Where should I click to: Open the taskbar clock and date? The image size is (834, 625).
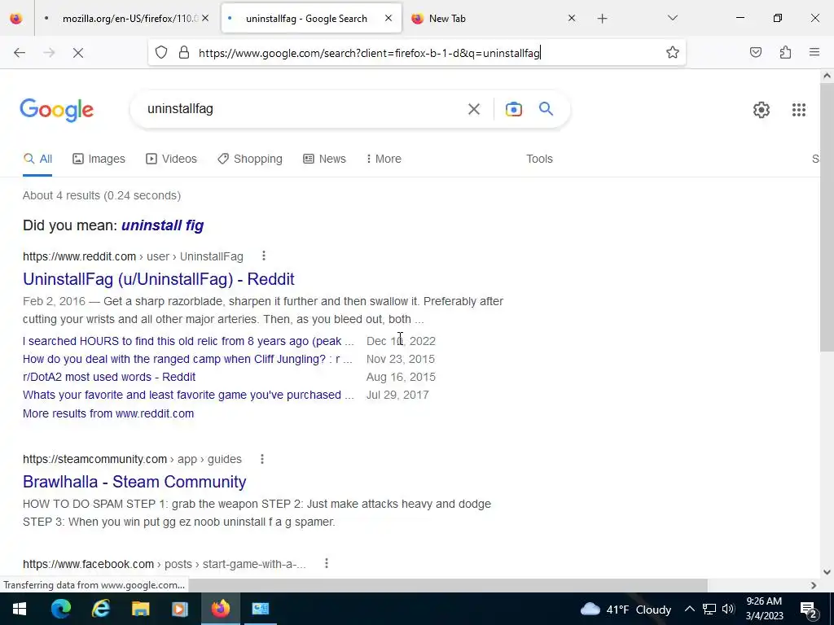(x=764, y=609)
